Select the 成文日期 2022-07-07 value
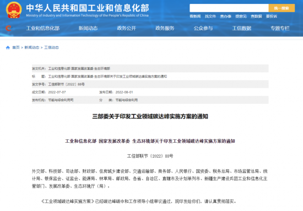Image resolution: width=303 pixels, height=211 pixels. coord(57,93)
